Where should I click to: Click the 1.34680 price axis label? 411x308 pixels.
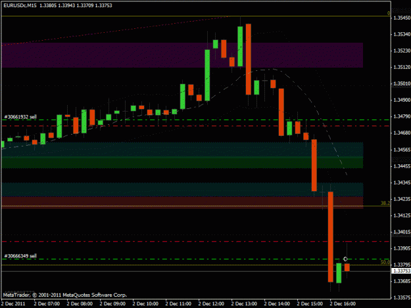(x=402, y=133)
